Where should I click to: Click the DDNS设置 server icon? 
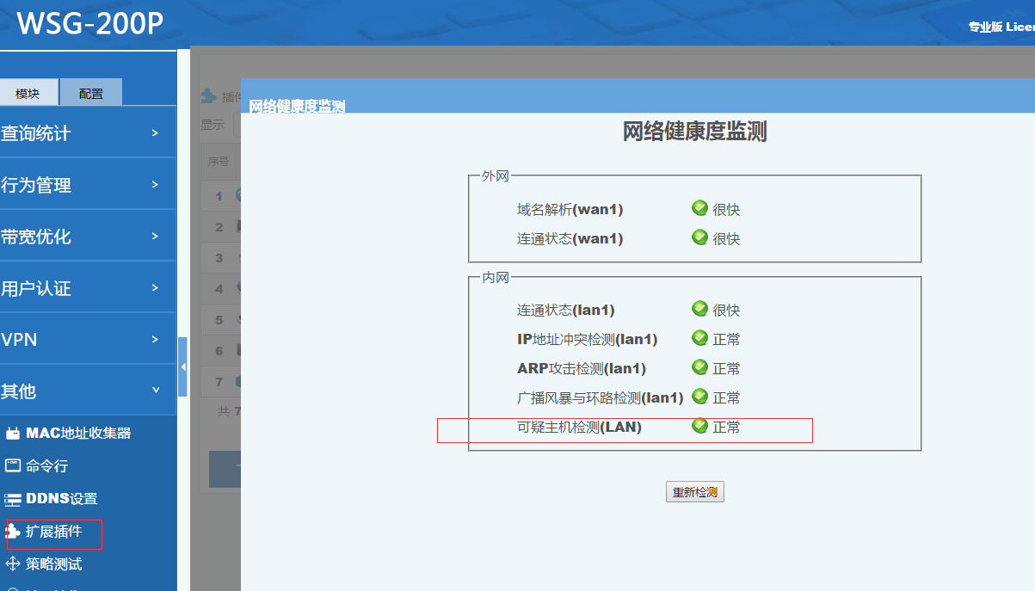point(12,499)
